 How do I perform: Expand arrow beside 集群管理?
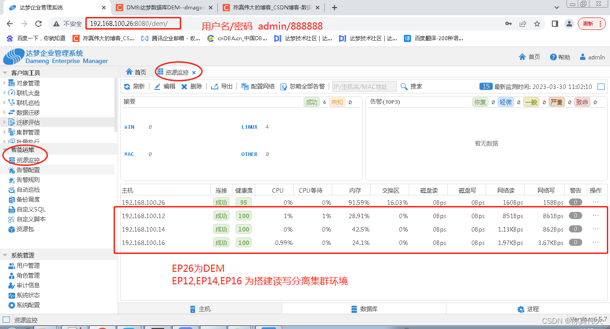(x=4, y=132)
